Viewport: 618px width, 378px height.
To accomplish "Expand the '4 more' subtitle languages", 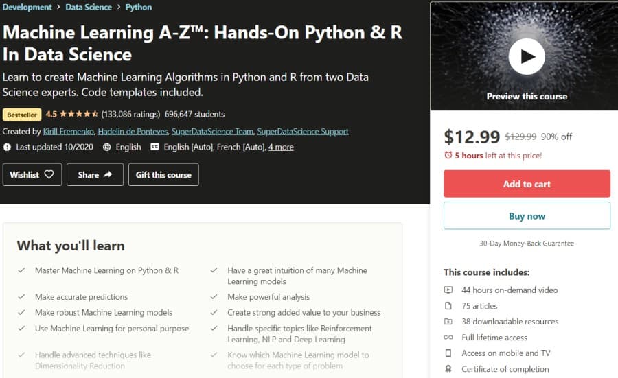I will [x=281, y=147].
